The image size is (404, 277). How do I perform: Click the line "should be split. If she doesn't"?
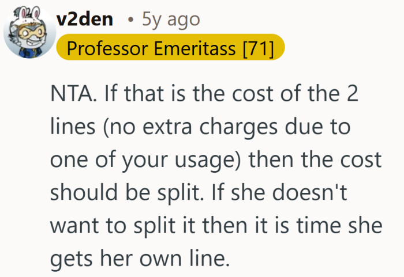[199, 193]
